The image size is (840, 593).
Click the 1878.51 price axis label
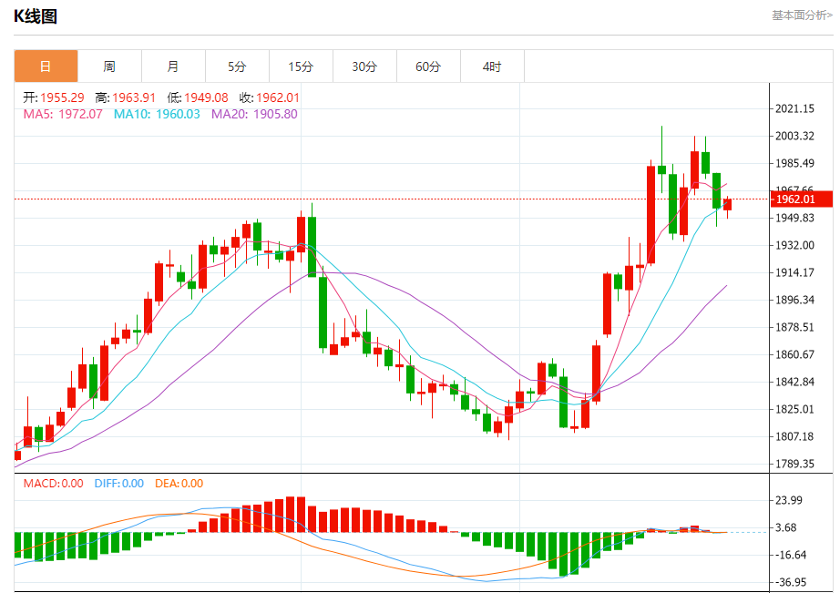point(795,327)
